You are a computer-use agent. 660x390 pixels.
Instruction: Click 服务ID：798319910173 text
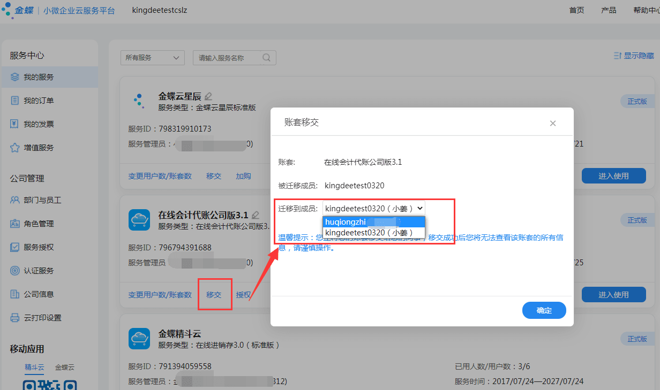[170, 129]
